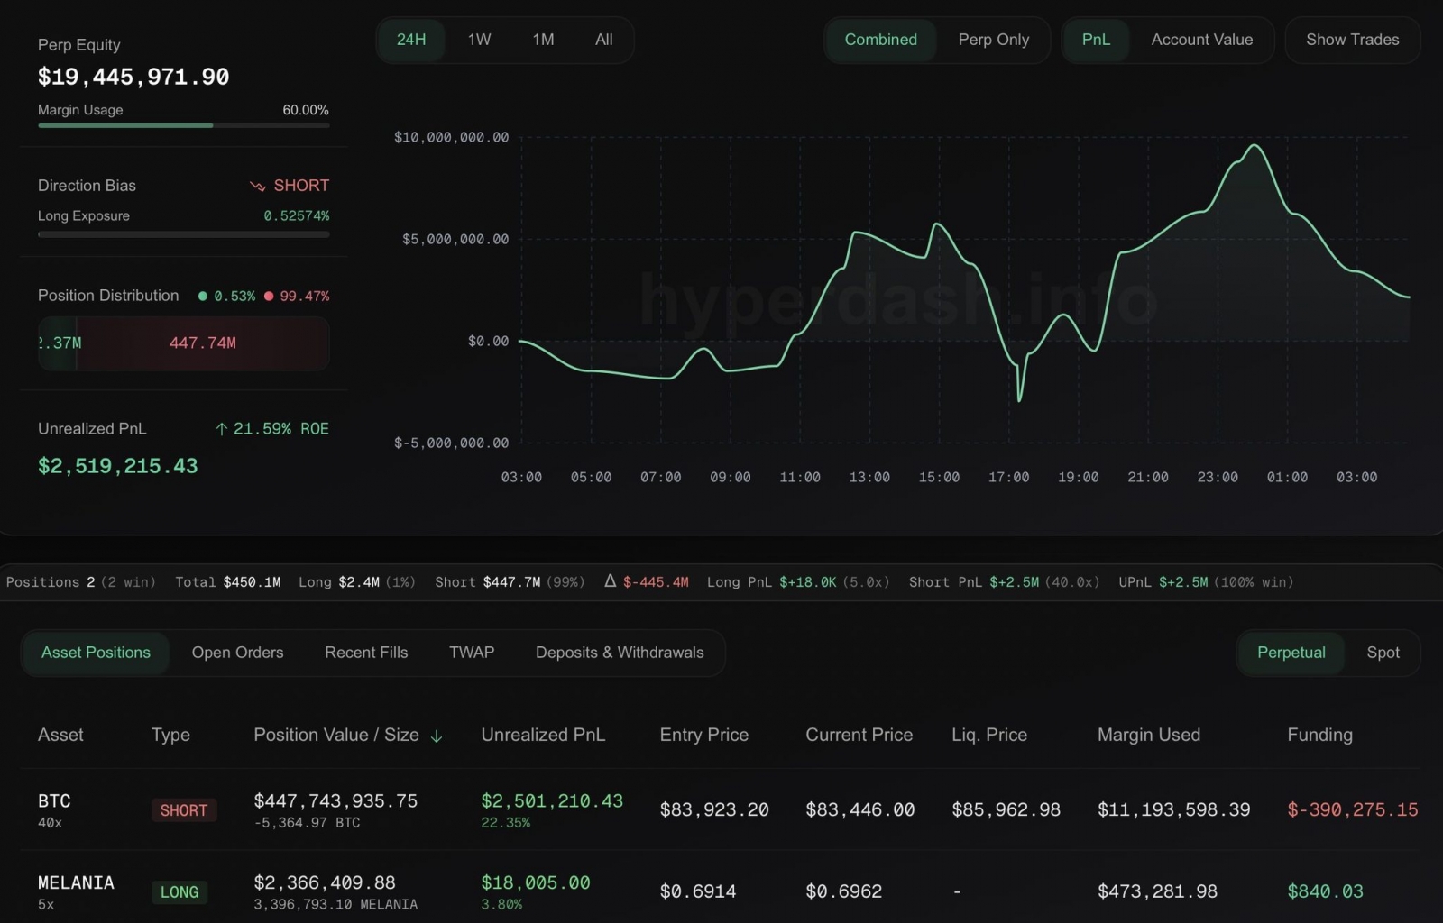The height and width of the screenshot is (923, 1443).
Task: Click the green long distribution dot
Action: (x=203, y=296)
